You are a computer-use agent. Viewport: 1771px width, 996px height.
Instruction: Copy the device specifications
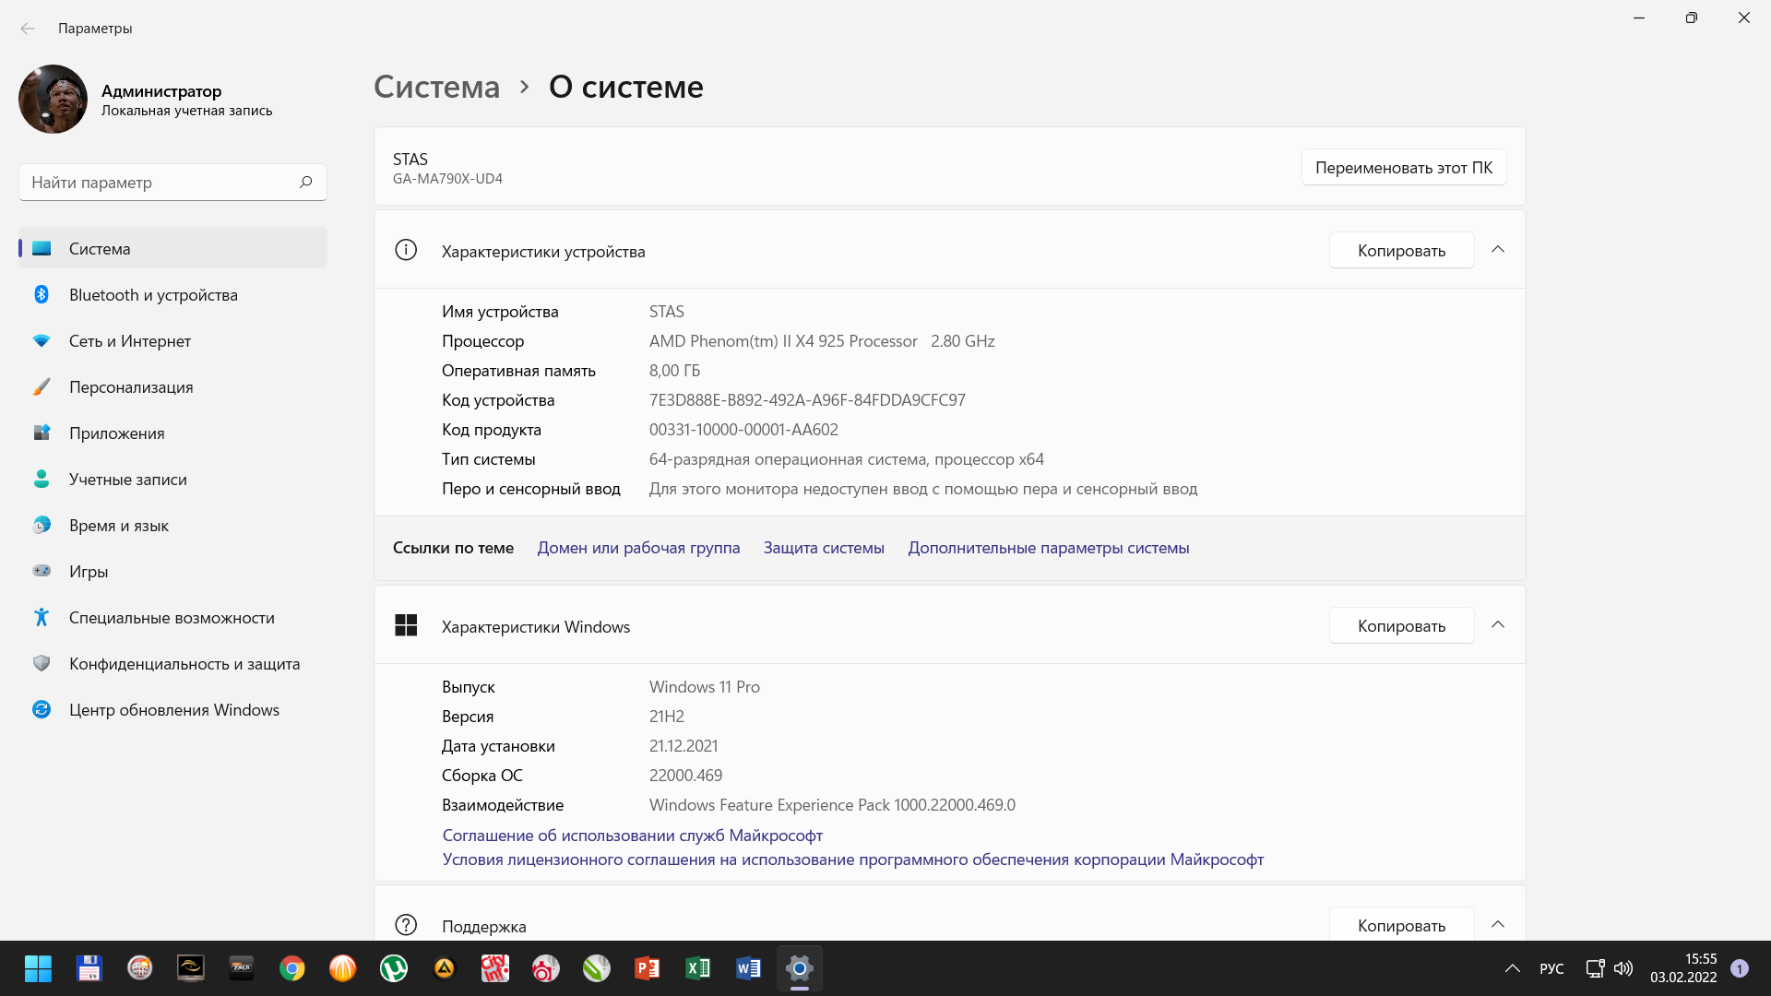(1400, 250)
